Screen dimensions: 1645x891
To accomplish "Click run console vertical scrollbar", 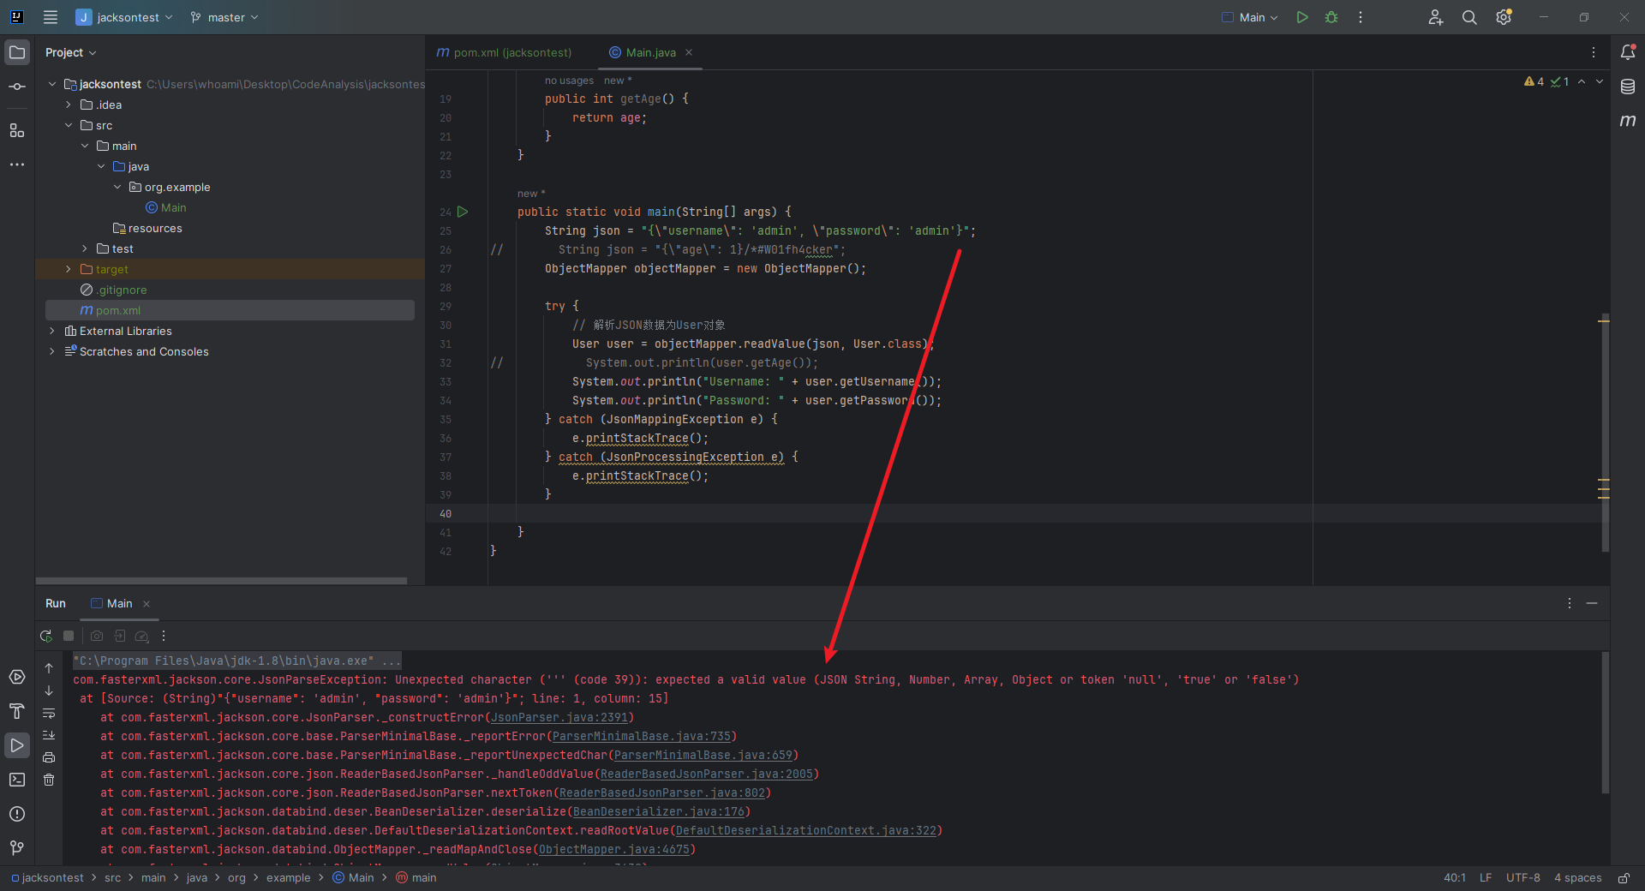I will click(1606, 722).
